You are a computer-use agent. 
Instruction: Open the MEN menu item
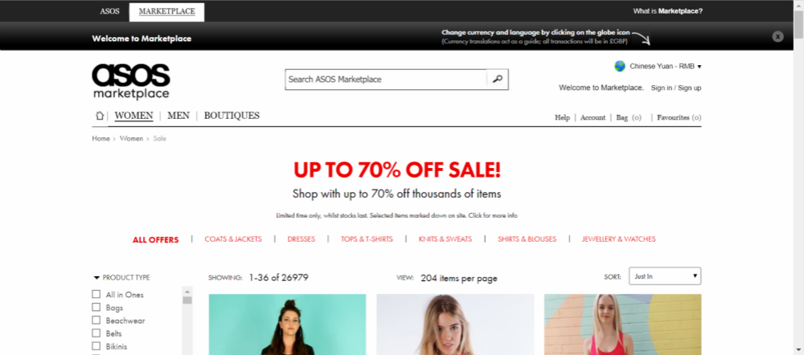point(178,116)
